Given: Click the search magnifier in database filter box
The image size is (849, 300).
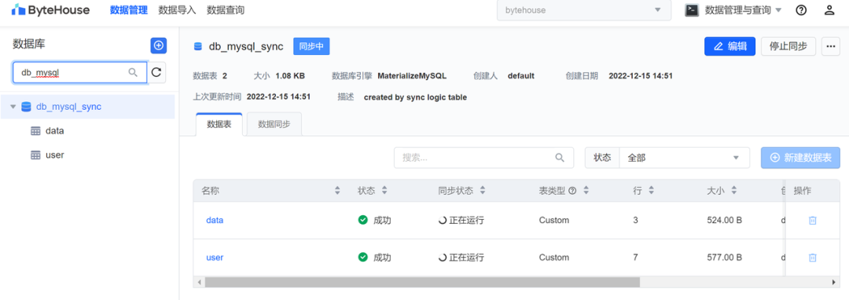Looking at the screenshot, I should [133, 72].
